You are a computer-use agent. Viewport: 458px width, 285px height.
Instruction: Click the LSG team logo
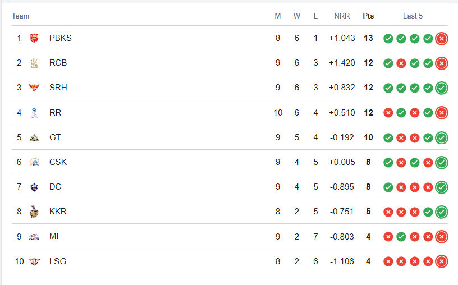[x=34, y=261]
